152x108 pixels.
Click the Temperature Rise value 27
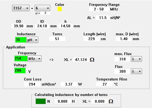coord(104,84)
